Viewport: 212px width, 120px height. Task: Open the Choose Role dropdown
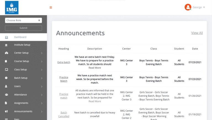(23, 20)
